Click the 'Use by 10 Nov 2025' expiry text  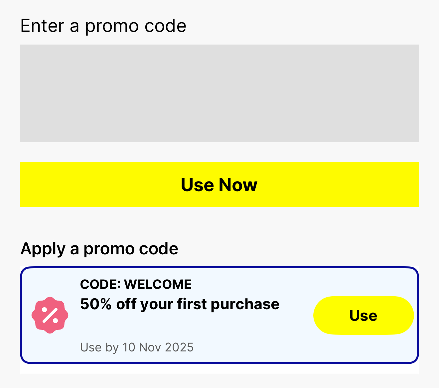pyautogui.click(x=137, y=347)
